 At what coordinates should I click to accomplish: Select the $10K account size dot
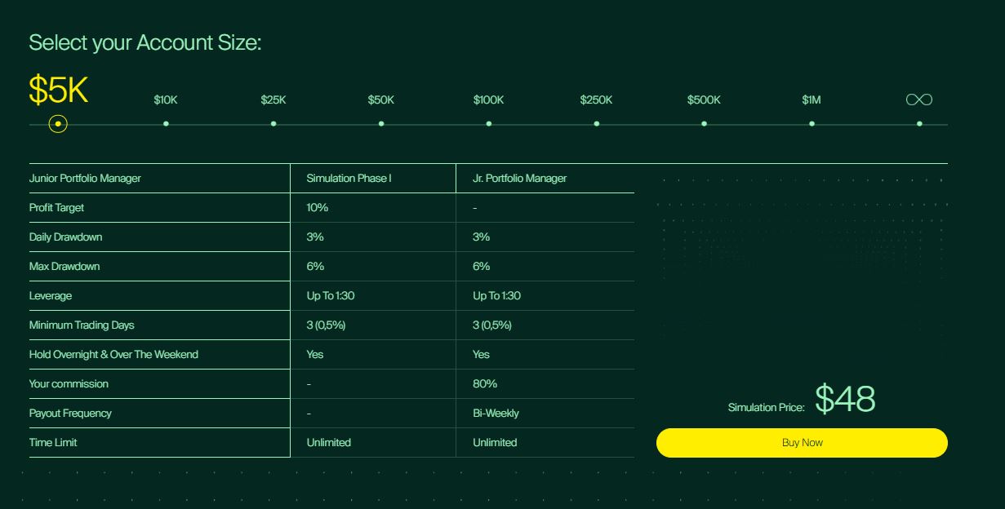pyautogui.click(x=166, y=124)
